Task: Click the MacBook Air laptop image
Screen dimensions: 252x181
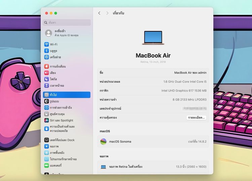Action: point(153,38)
